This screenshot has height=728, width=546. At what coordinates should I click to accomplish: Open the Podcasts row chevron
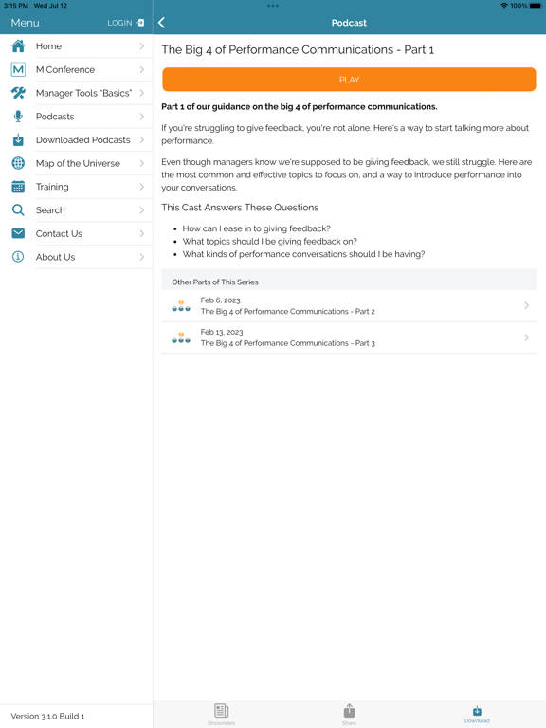pos(141,117)
